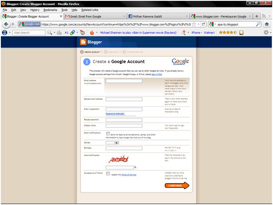The width and height of the screenshot is (273, 205).
Task: Go to the Home page icon
Action: (x=267, y=24)
